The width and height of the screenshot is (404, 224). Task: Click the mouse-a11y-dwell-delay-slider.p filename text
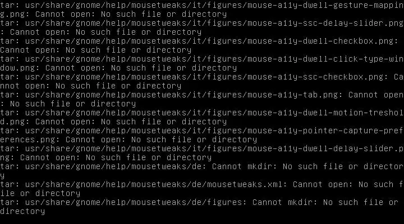tap(325, 148)
